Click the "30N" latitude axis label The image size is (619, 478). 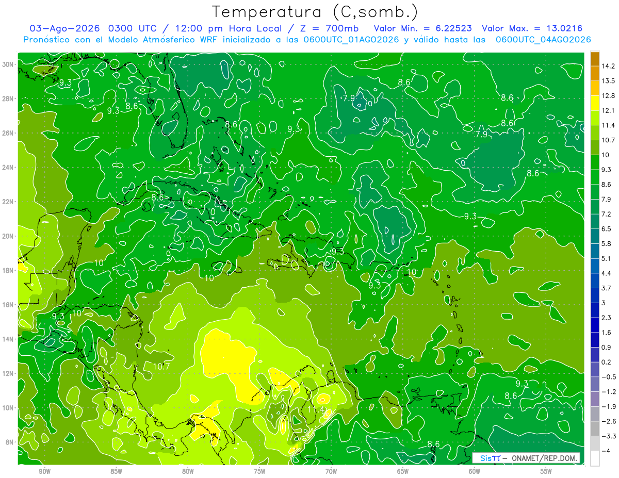pos(8,64)
